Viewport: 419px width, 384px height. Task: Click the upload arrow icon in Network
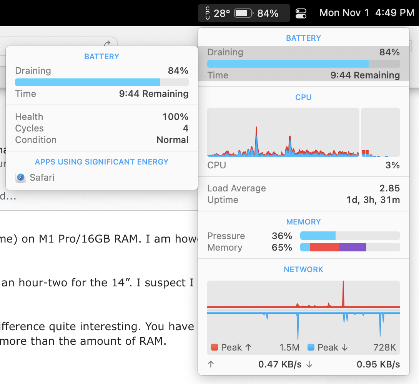click(x=210, y=364)
